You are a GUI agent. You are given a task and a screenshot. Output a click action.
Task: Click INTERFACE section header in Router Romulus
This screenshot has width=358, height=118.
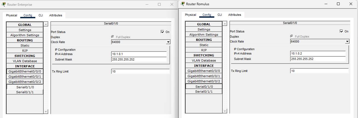pos(204,66)
